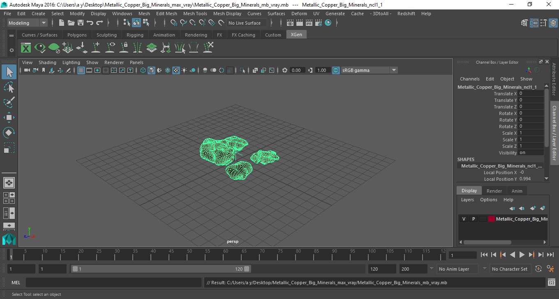Toggle sRGB color management on viewport
The height and width of the screenshot is (299, 559).
tap(336, 70)
